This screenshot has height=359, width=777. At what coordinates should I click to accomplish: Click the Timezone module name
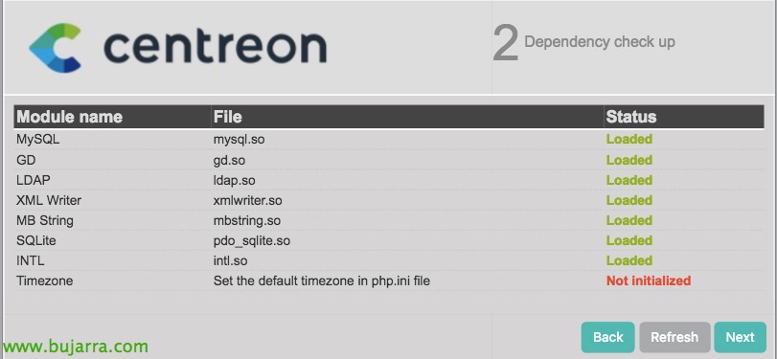[x=45, y=280]
